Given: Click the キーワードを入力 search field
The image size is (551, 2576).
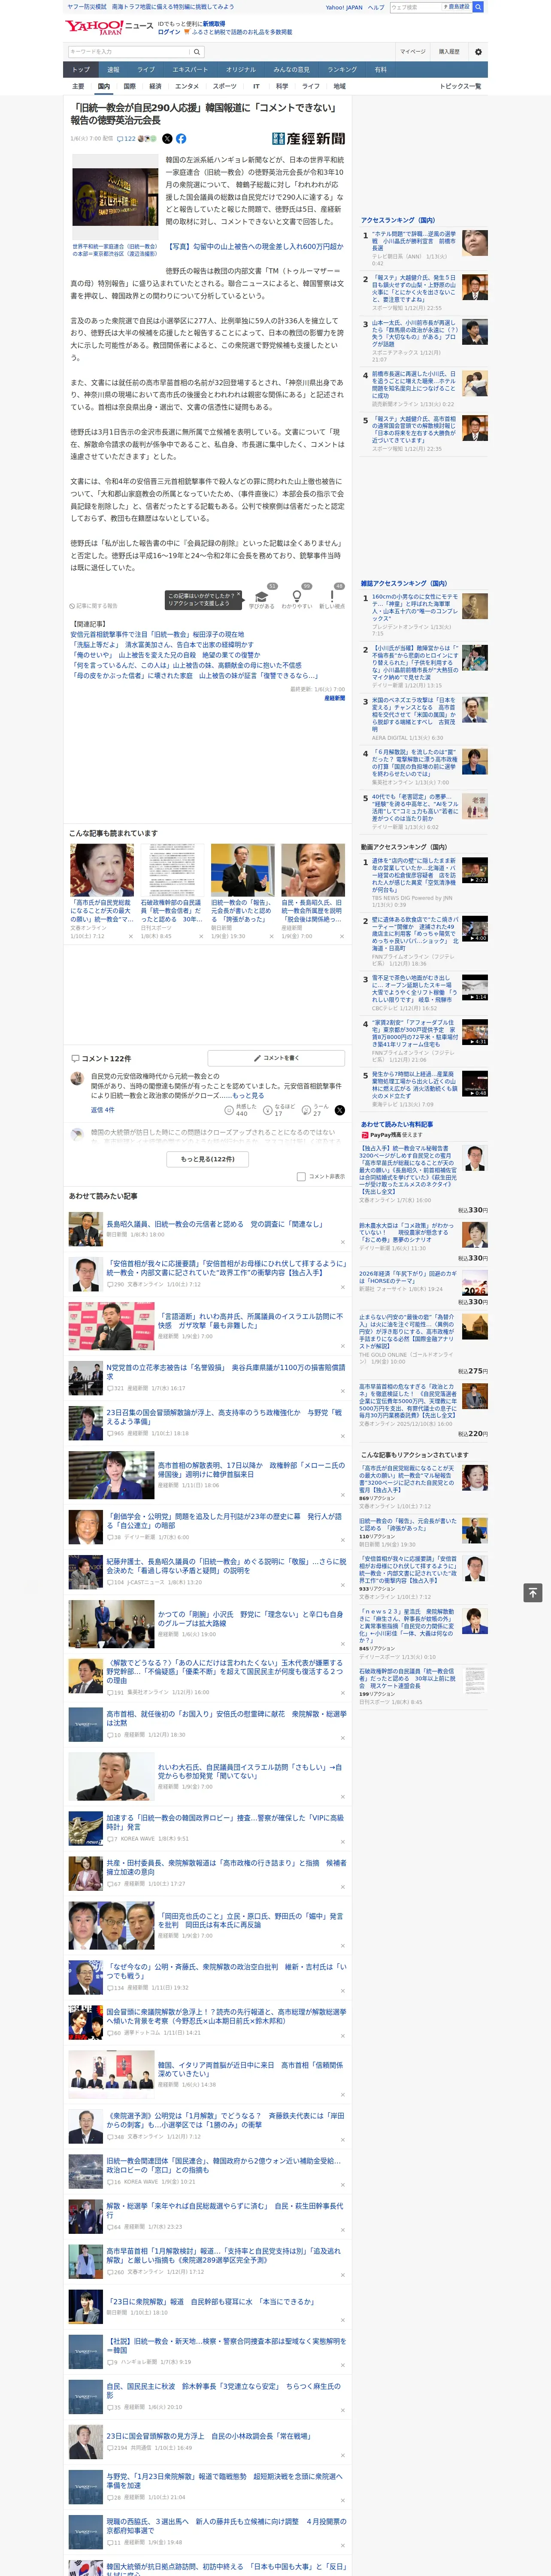Looking at the screenshot, I should (129, 52).
